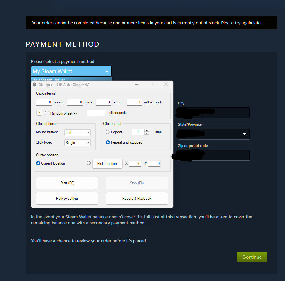Click the Start (F6) button
This screenshot has width=285, height=281.
pos(67,183)
